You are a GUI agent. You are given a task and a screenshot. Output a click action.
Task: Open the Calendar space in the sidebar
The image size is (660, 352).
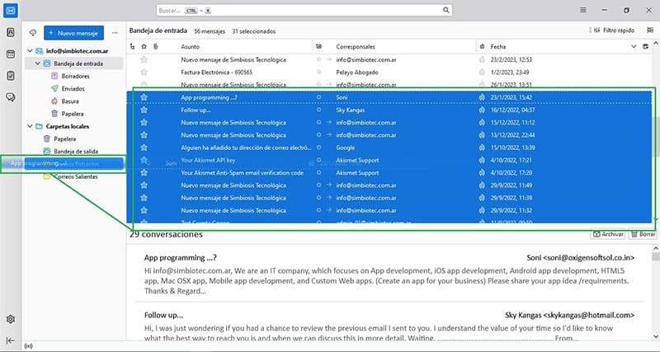pos(11,54)
